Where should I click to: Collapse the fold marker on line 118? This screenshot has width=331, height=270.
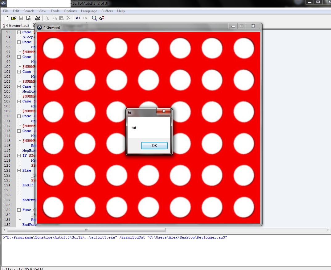19,156
